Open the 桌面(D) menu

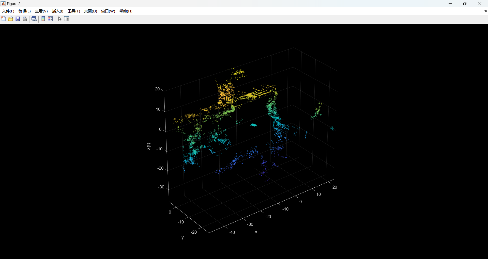(90, 11)
